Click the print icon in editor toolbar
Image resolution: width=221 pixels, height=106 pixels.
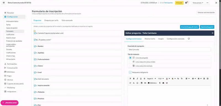pos(163,83)
